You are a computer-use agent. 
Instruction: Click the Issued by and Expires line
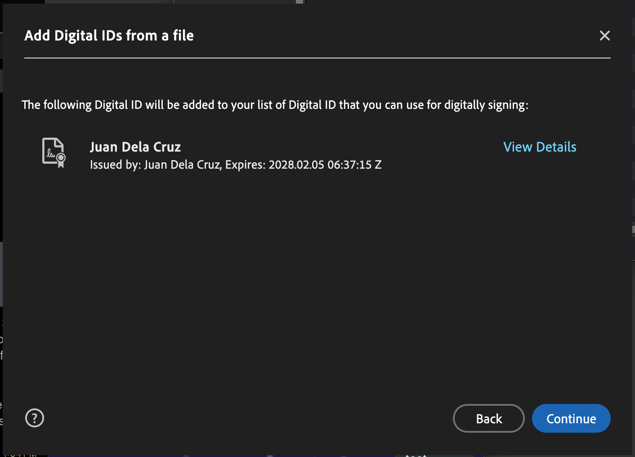coord(236,165)
